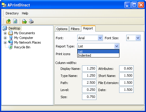The image size is (146, 112).
Task: Select My Network Places label
Action: coord(27,42)
